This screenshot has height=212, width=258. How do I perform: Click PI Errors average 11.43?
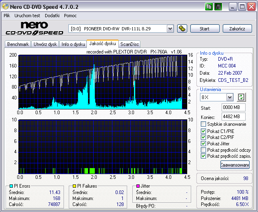pyautogui.click(x=55, y=192)
